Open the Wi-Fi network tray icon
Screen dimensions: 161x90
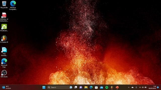[x=140, y=87]
